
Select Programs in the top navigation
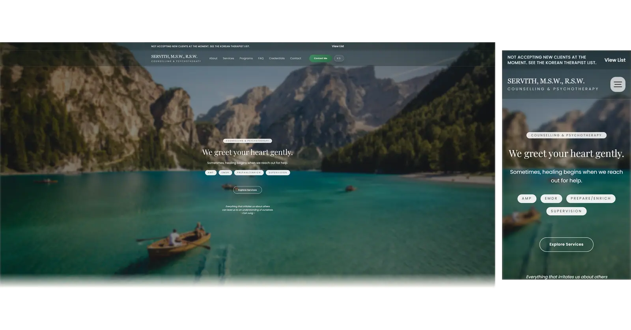point(246,58)
